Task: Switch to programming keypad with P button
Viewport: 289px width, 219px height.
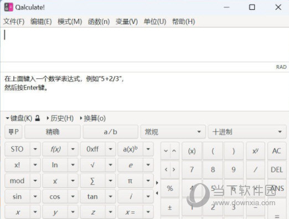Action: point(13,132)
